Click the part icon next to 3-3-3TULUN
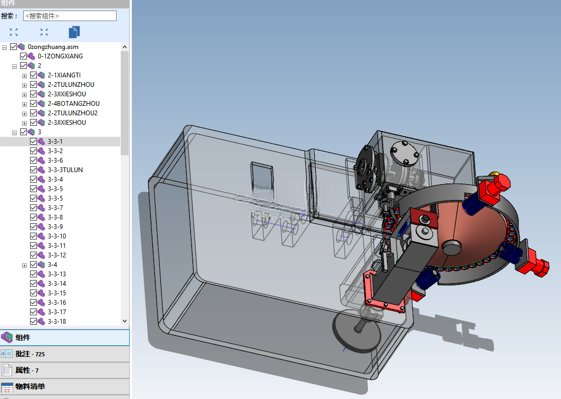Screen dimensions: 561x399 click(x=42, y=170)
